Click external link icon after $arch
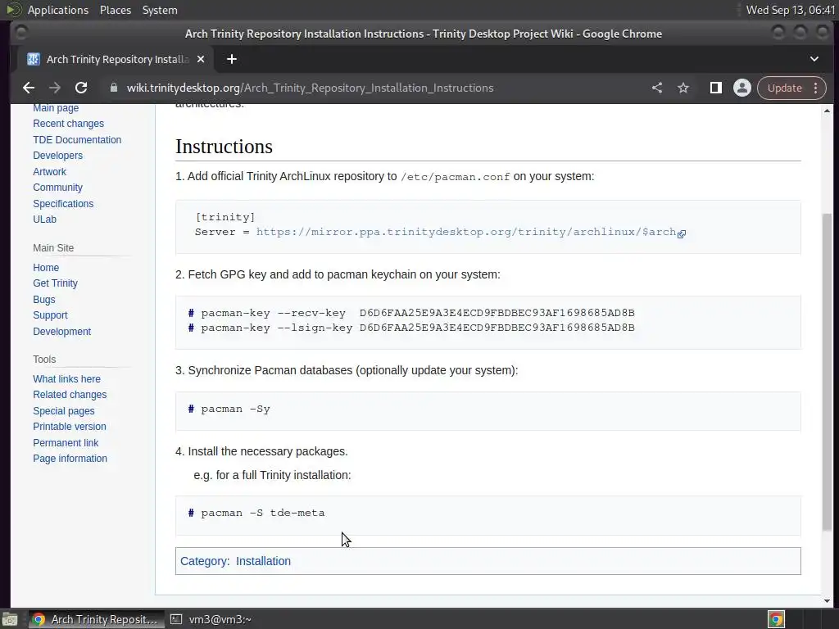 point(682,233)
